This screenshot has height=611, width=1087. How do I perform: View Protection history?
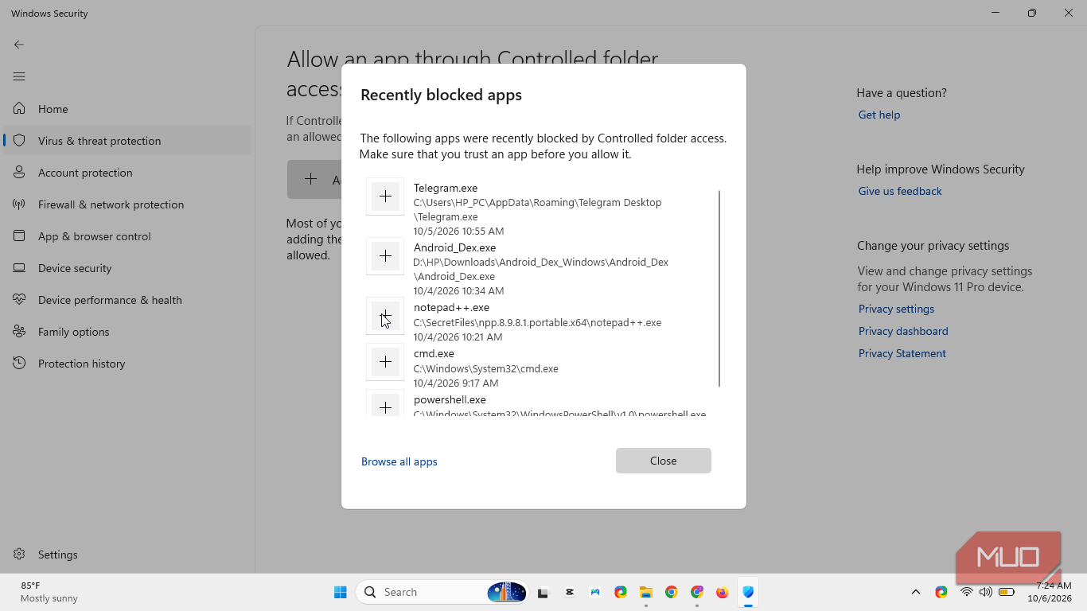127,364
